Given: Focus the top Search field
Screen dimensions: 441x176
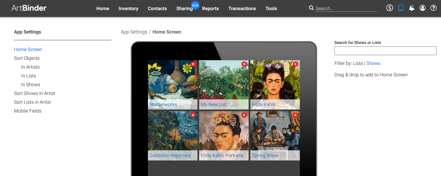Looking at the screenshot, I should (x=346, y=8).
